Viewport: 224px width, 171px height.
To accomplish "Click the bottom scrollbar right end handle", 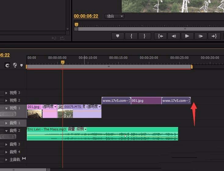I will click(x=49, y=170).
